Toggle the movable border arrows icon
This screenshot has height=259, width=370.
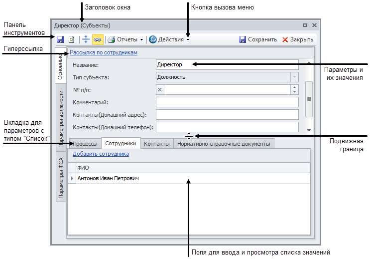[x=86, y=39]
